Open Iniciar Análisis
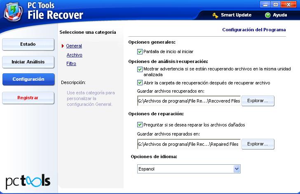Viewport: 300px width, 194px height. tap(28, 62)
